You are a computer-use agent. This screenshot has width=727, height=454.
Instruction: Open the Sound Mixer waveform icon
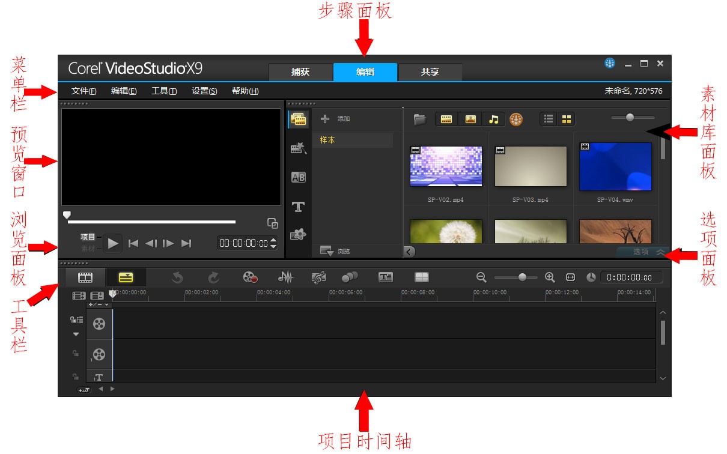tap(285, 277)
